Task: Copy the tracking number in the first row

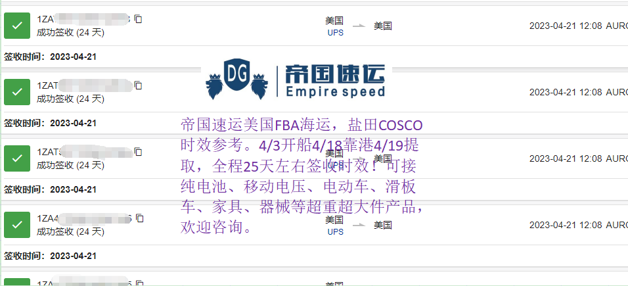Action: coord(138,19)
